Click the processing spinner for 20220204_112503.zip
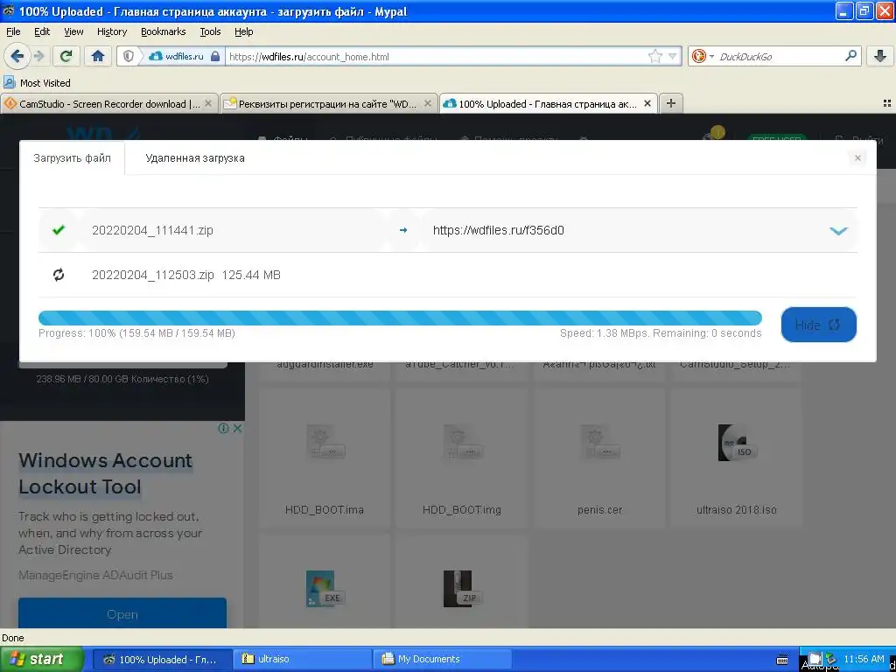896x672 pixels. click(59, 275)
